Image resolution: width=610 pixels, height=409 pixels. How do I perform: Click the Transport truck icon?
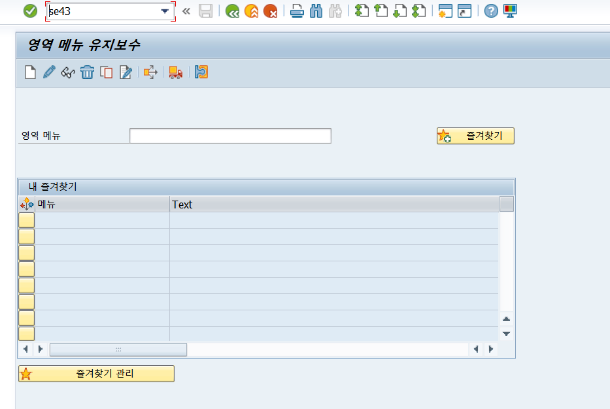tap(175, 73)
